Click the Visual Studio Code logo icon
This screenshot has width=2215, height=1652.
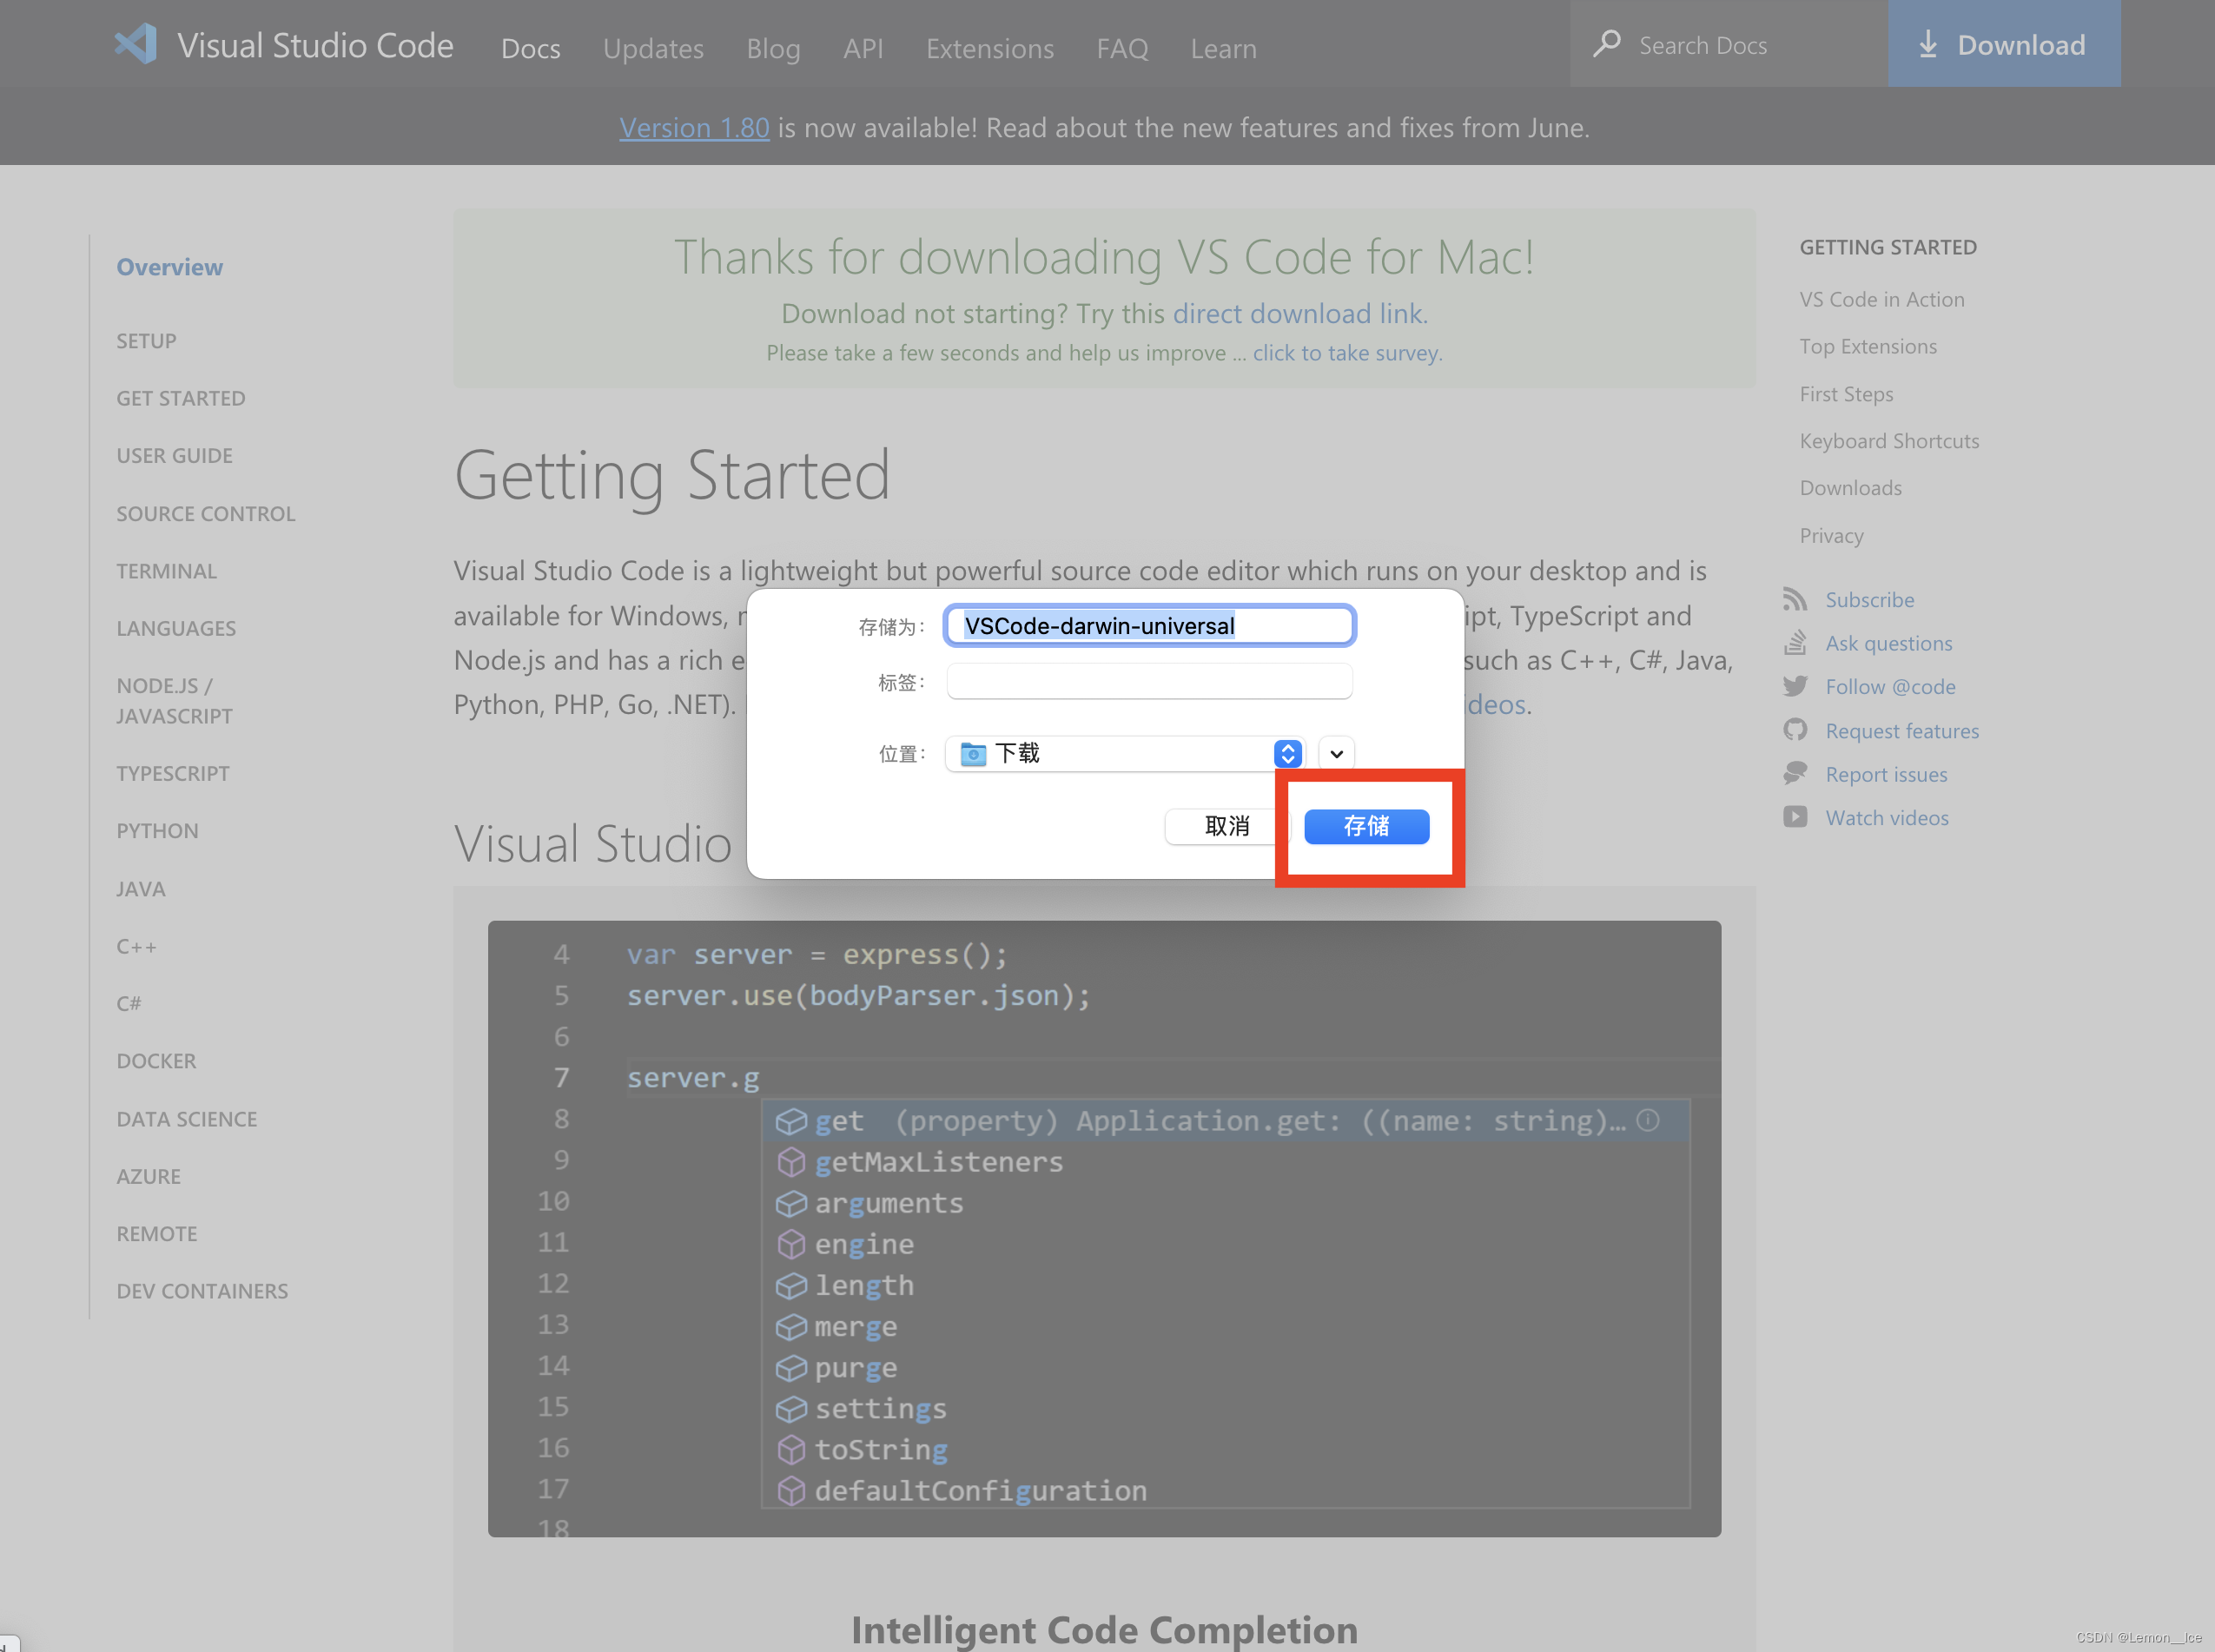tap(136, 44)
